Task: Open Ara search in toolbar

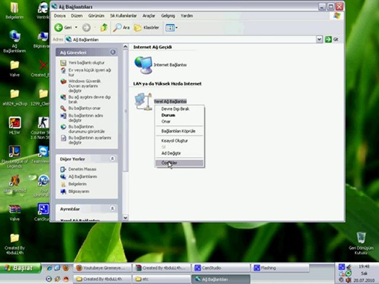Action: 121,28
